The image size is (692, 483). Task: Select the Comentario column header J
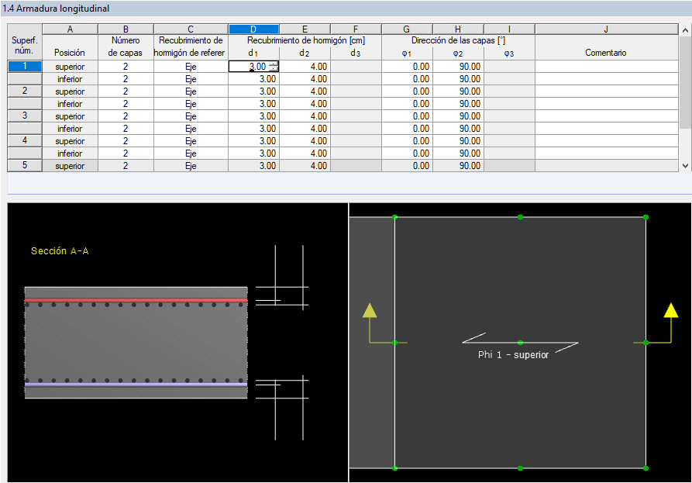[x=606, y=27]
